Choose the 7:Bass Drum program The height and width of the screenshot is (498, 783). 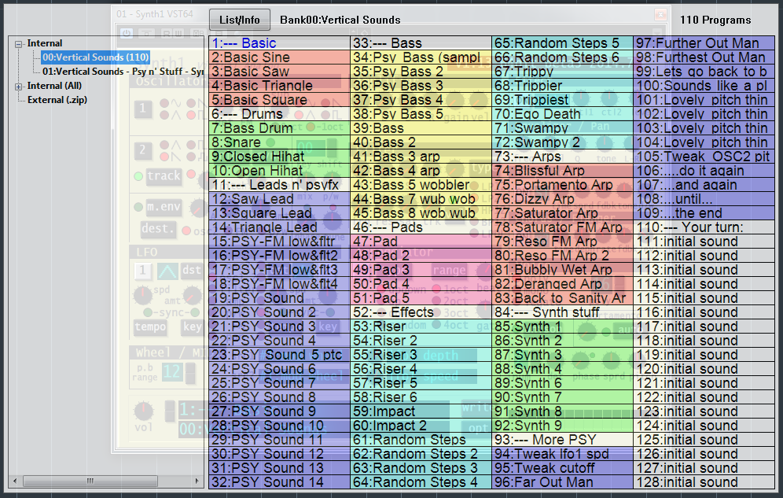252,128
